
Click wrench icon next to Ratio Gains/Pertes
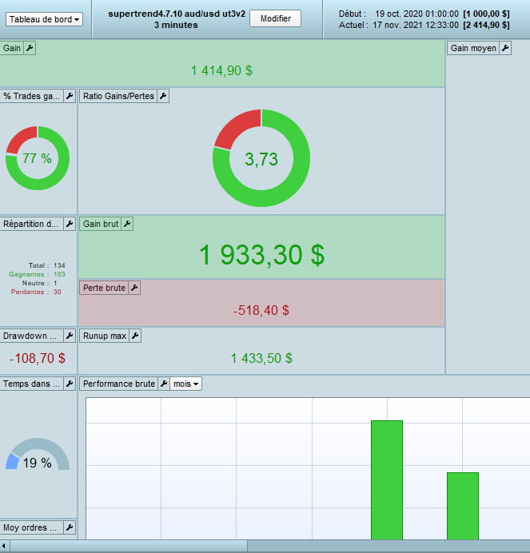click(163, 96)
